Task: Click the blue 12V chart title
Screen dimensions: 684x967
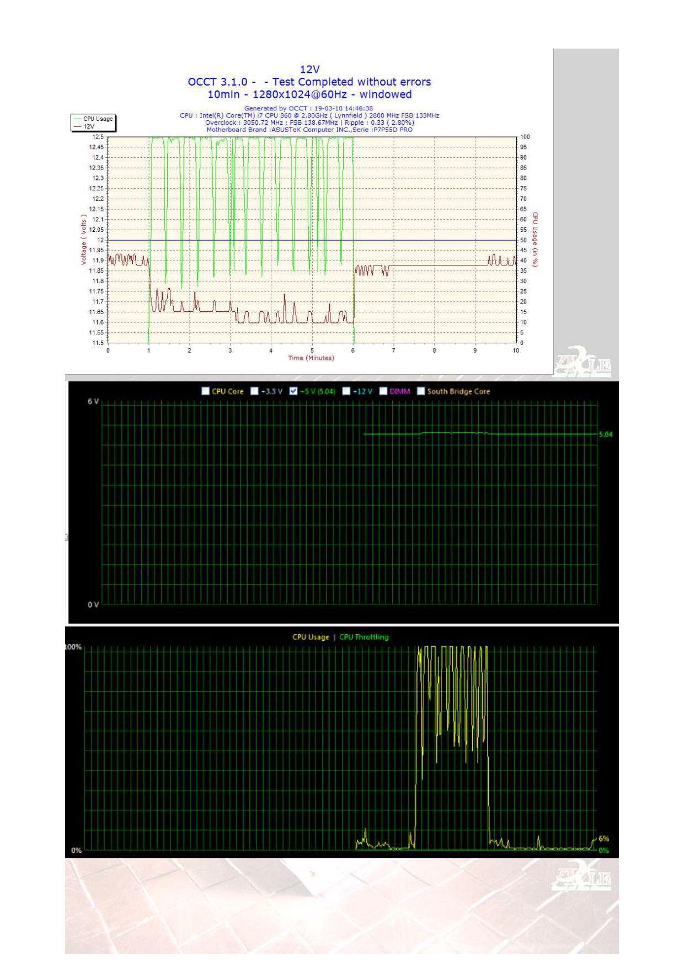Action: click(309, 69)
